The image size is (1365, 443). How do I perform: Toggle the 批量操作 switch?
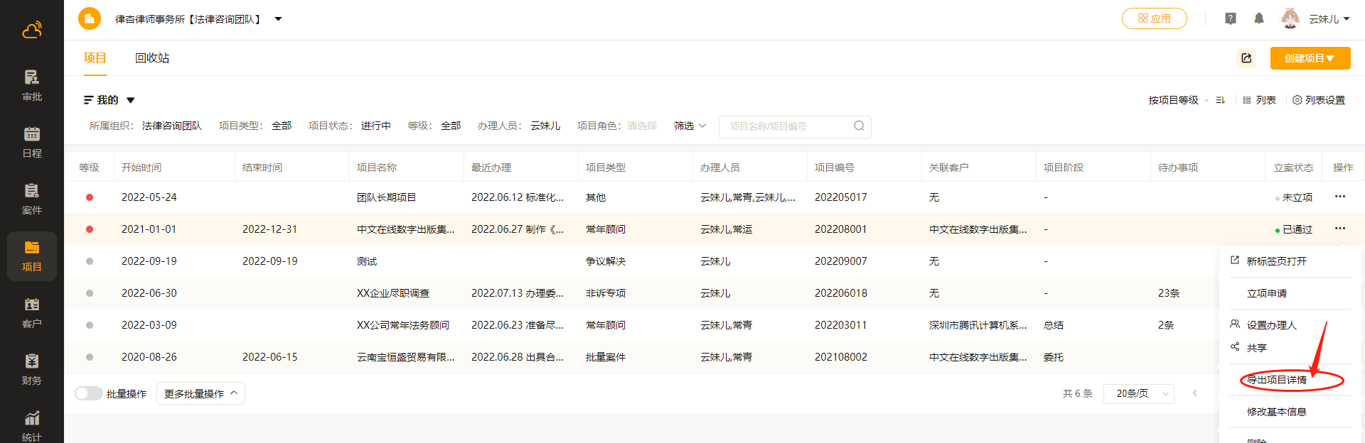coord(88,393)
